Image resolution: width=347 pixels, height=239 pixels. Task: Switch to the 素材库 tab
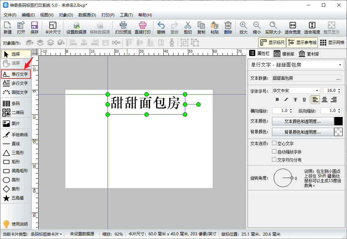point(309,54)
